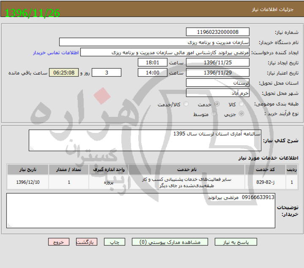Click the چاپ print button
The width and height of the screenshot is (304, 268).
pyautogui.click(x=115, y=242)
